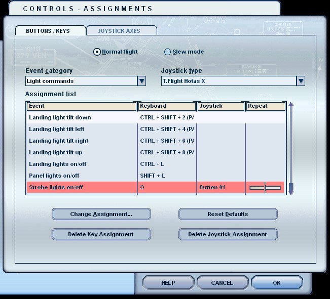
Task: Open the Event category dropdown arrow
Action: (x=141, y=81)
